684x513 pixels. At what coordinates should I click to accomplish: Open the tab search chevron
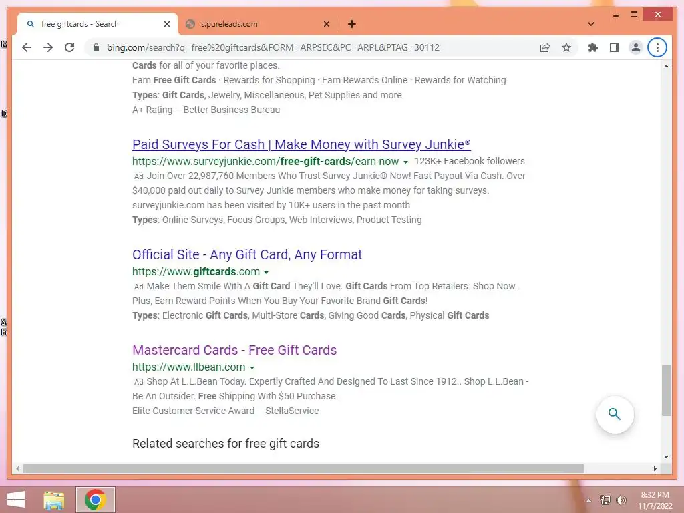[x=591, y=24]
